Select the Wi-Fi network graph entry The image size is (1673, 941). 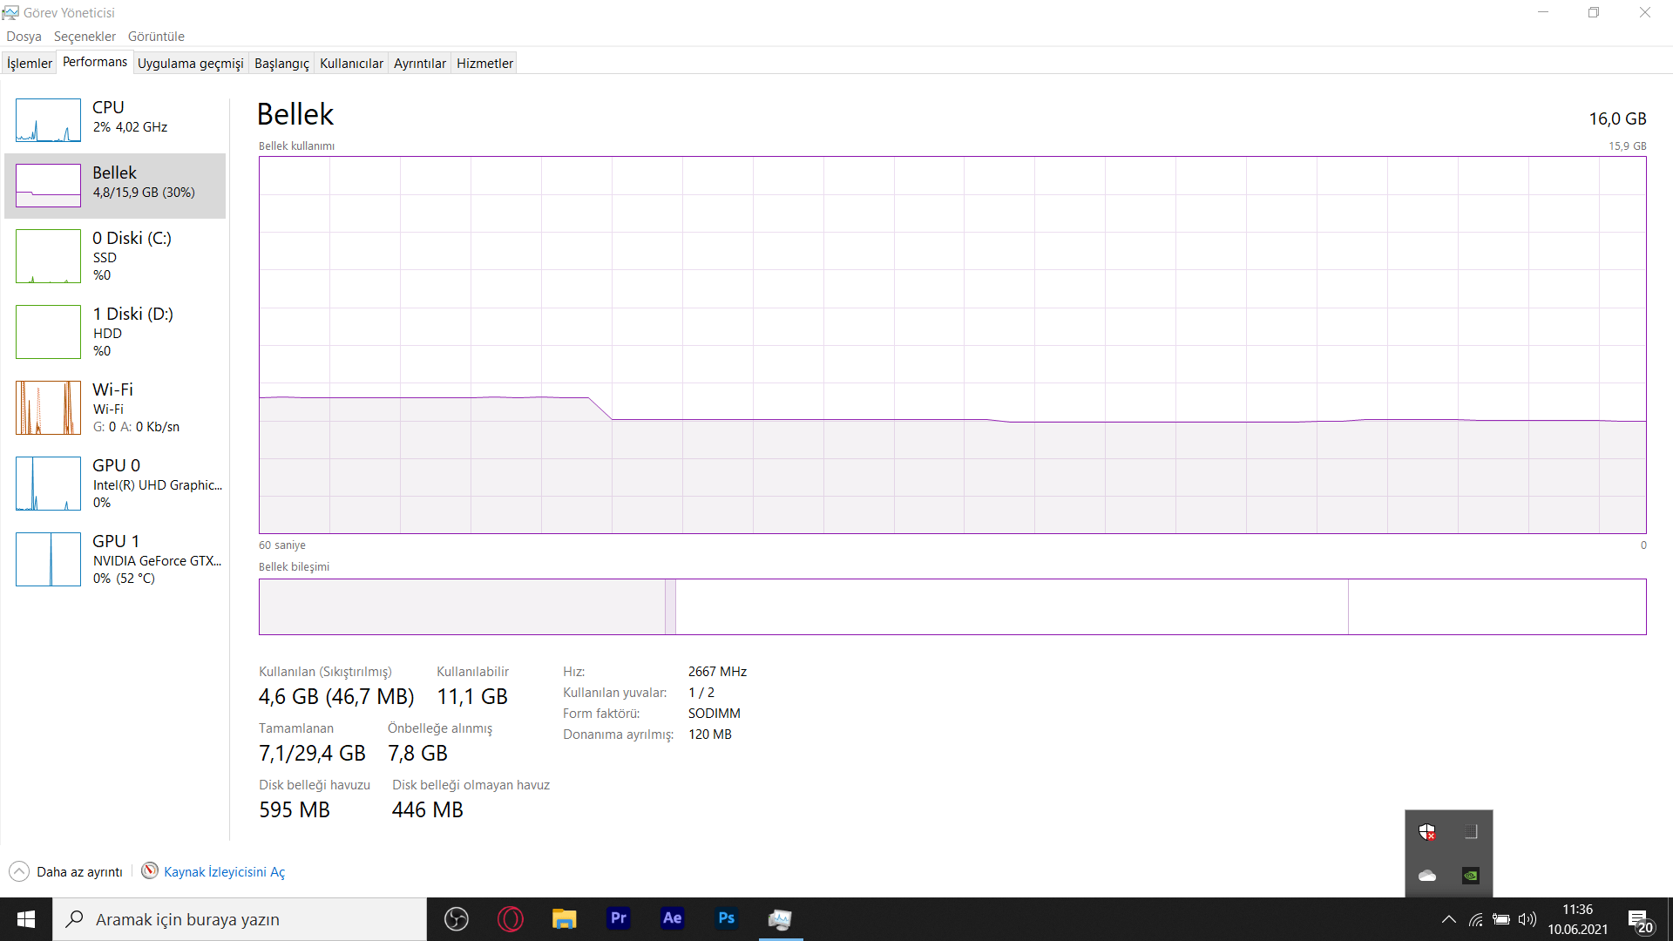click(115, 408)
